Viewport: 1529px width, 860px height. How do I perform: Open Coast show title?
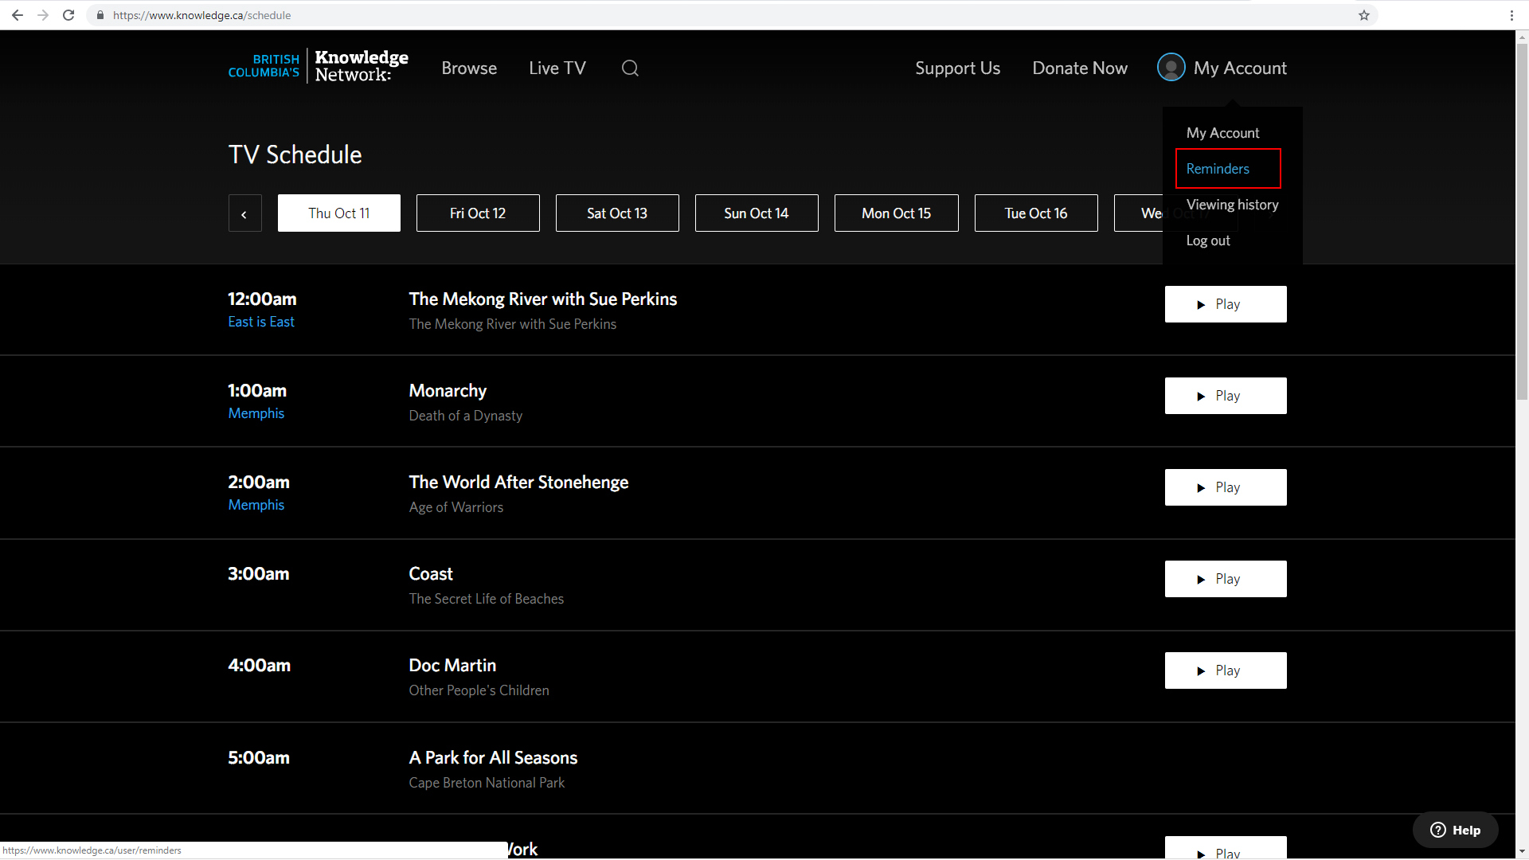pyautogui.click(x=431, y=574)
